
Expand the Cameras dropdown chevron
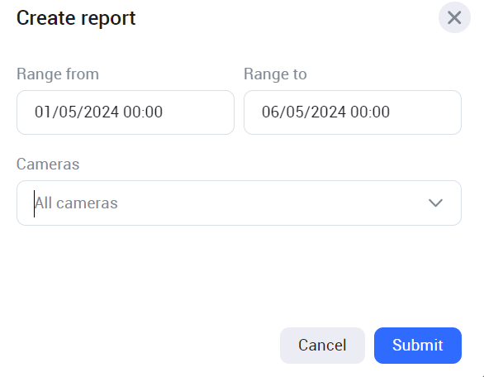pos(435,203)
